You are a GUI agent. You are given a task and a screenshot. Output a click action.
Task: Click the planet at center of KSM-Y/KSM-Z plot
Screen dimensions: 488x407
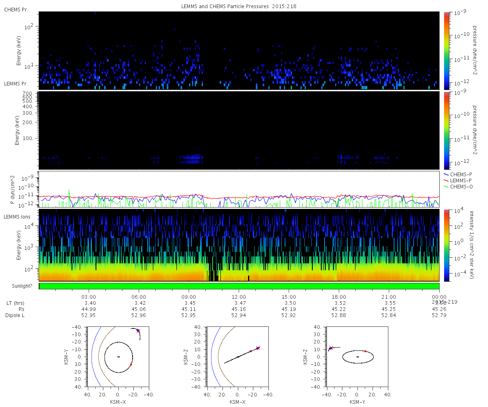(x=357, y=357)
